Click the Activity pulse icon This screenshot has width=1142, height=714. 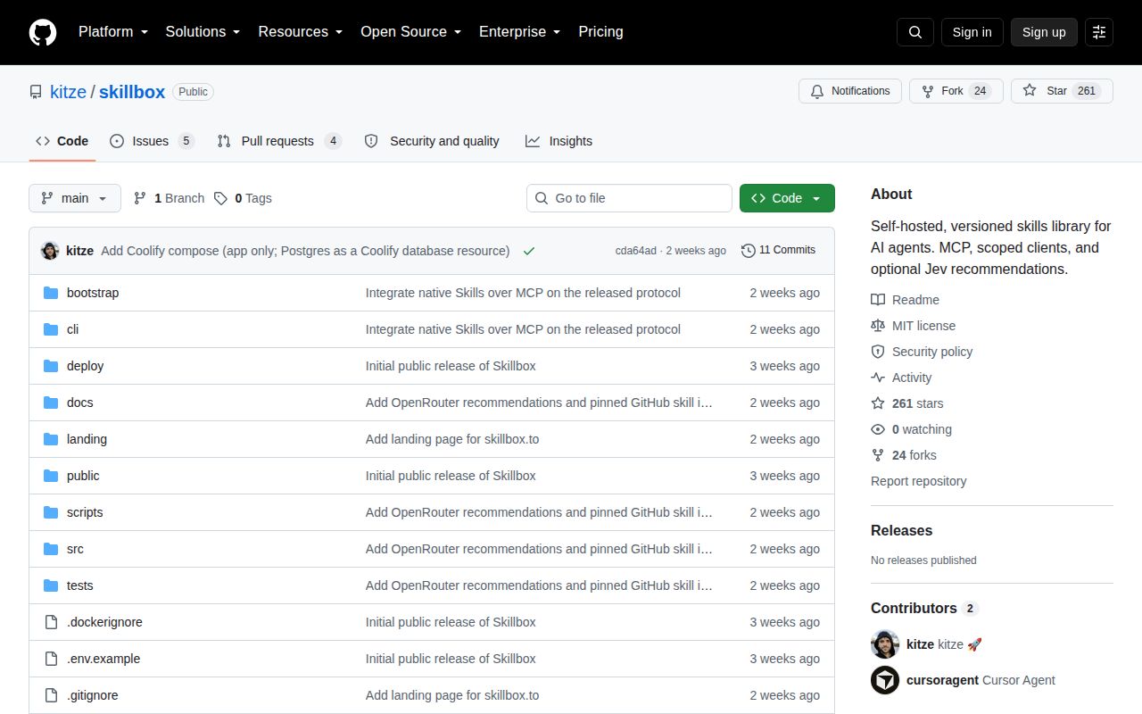point(878,378)
